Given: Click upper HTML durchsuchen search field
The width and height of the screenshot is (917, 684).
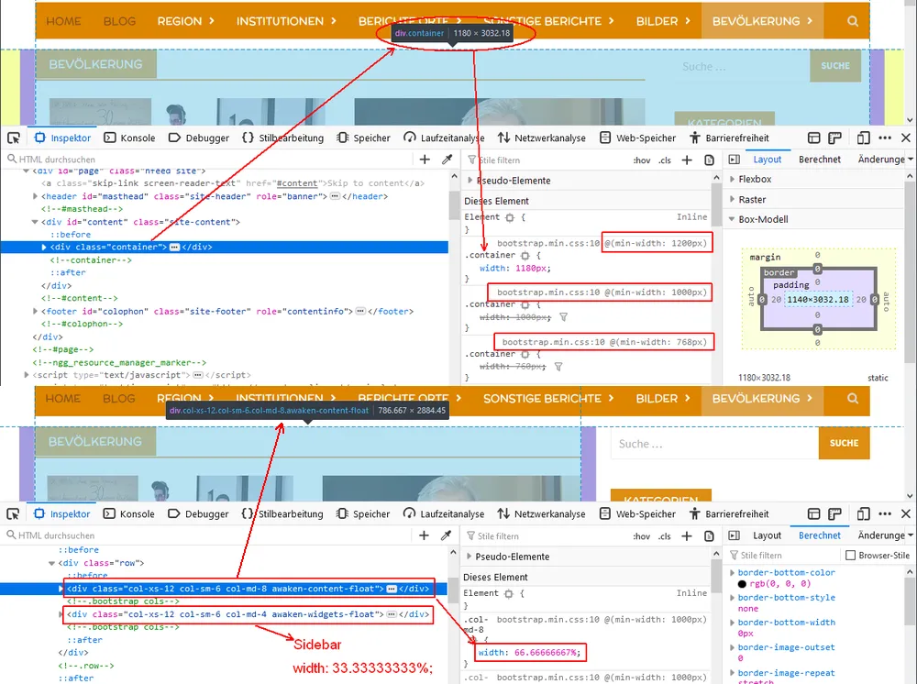Looking at the screenshot, I should click(x=211, y=159).
